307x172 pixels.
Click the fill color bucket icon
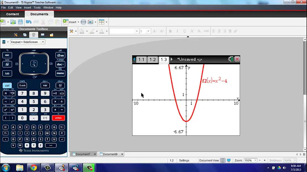click(x=82, y=31)
